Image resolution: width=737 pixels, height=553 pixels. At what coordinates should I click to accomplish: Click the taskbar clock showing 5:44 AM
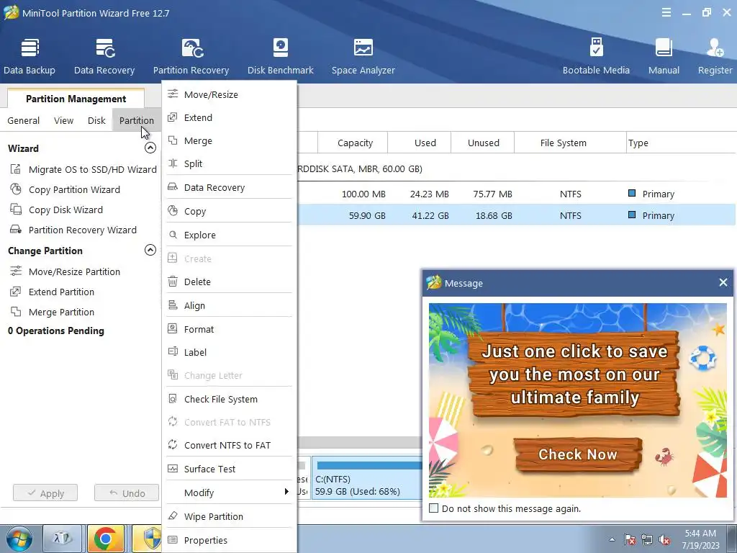(700, 539)
